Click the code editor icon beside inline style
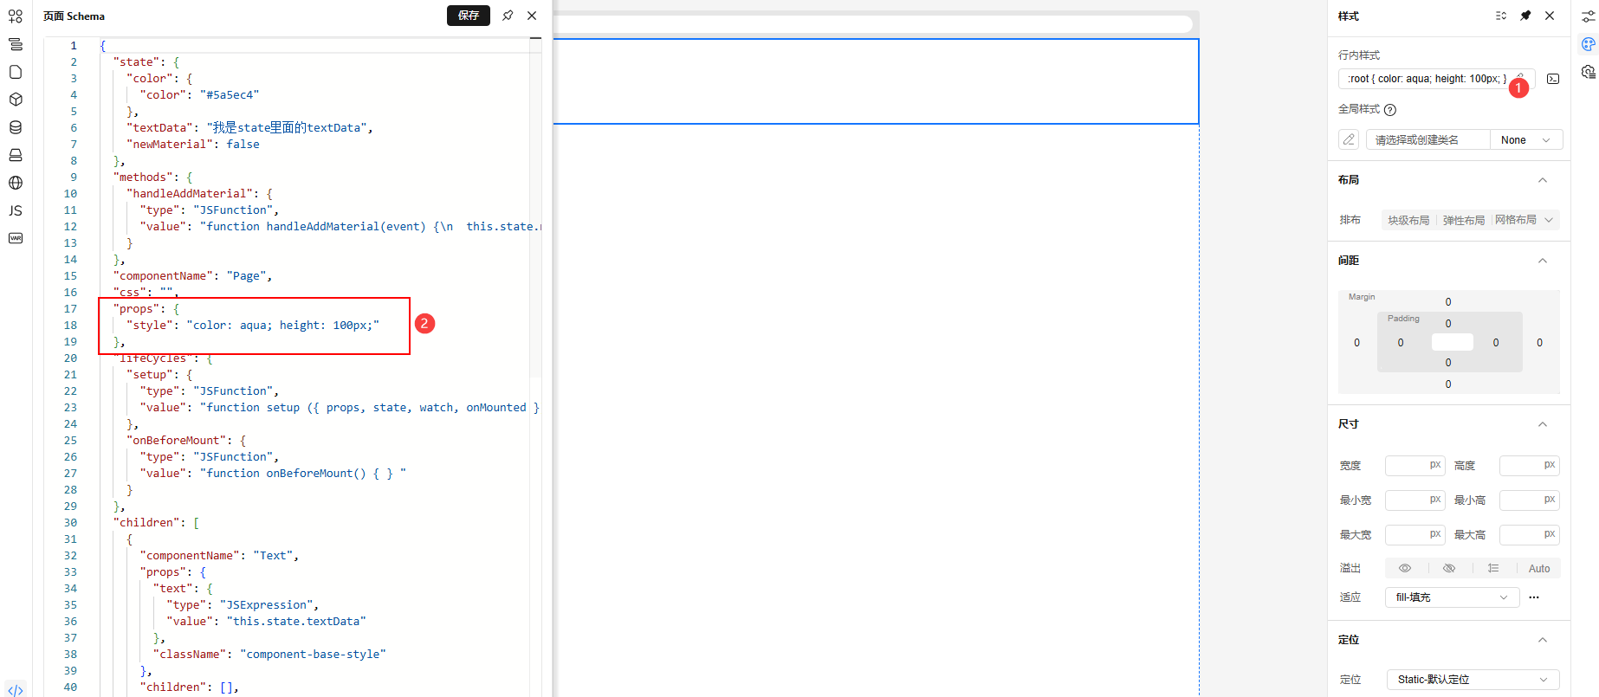Screen dimensions: 1599x697 click(1553, 79)
